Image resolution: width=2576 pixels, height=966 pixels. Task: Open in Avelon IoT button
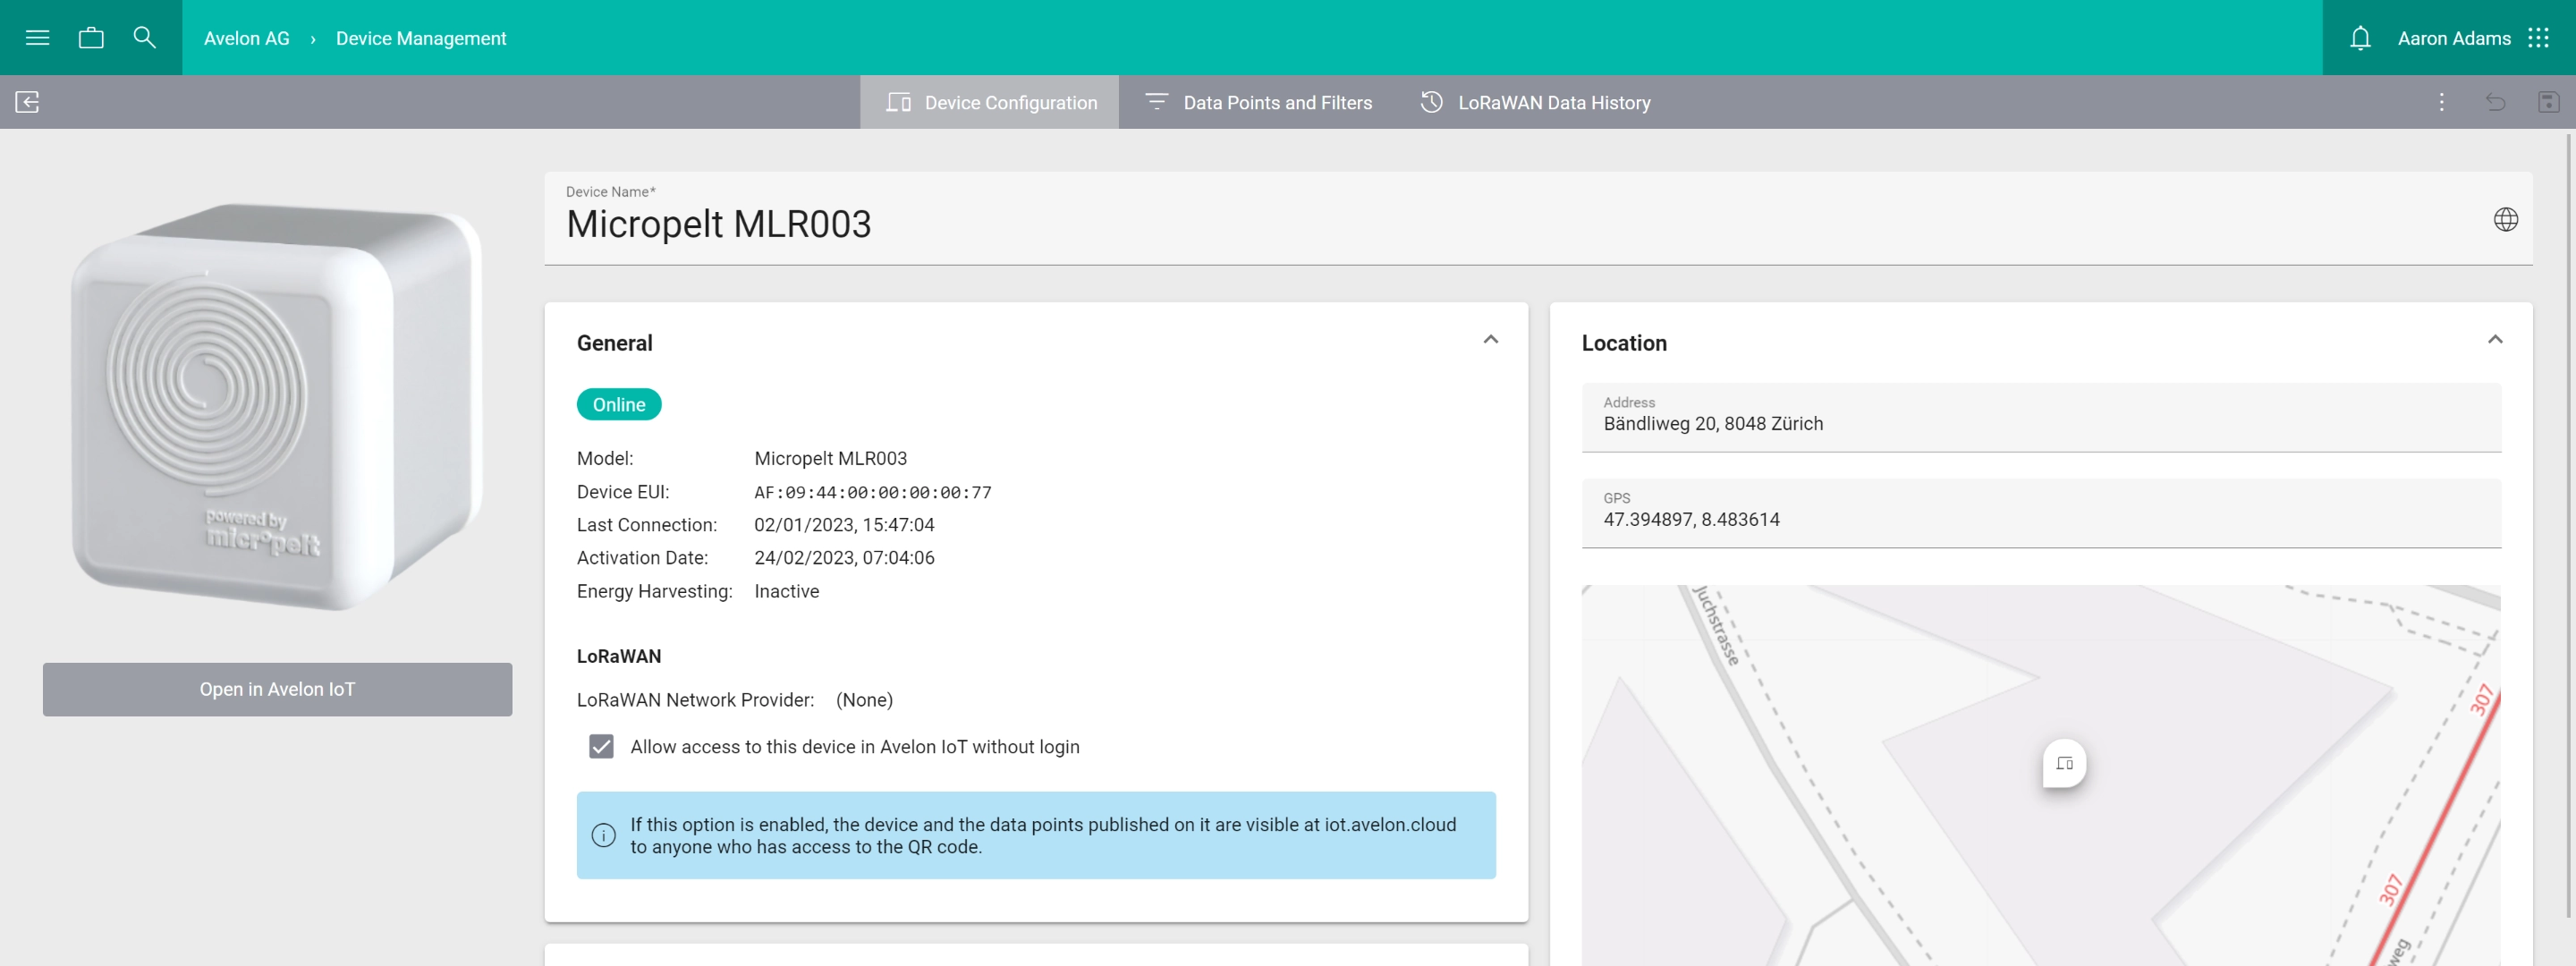coord(277,689)
